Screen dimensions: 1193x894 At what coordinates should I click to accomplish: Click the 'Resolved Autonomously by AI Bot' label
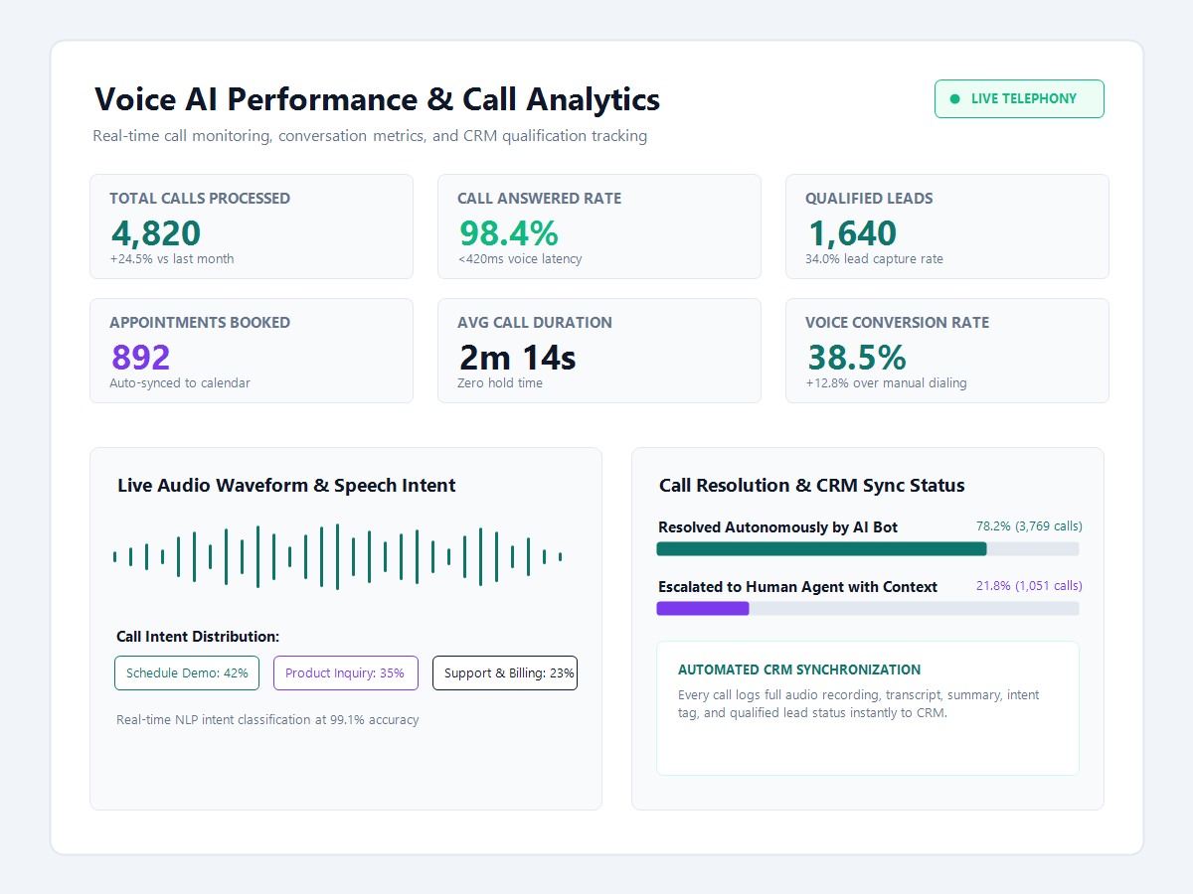tap(777, 527)
